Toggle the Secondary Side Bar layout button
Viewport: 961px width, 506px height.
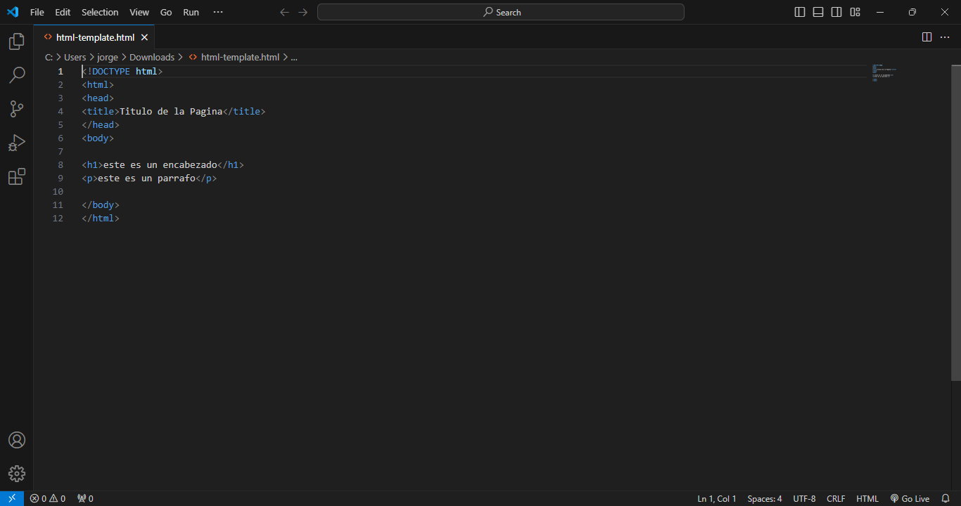tap(836, 12)
